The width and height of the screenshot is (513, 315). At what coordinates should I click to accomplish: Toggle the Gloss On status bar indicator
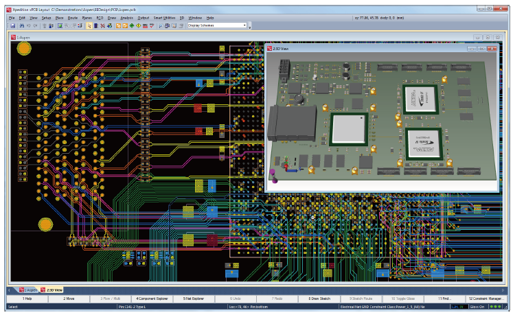(x=477, y=307)
